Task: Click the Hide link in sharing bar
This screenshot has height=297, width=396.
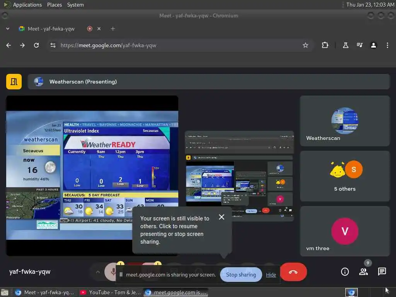Action: click(x=271, y=275)
